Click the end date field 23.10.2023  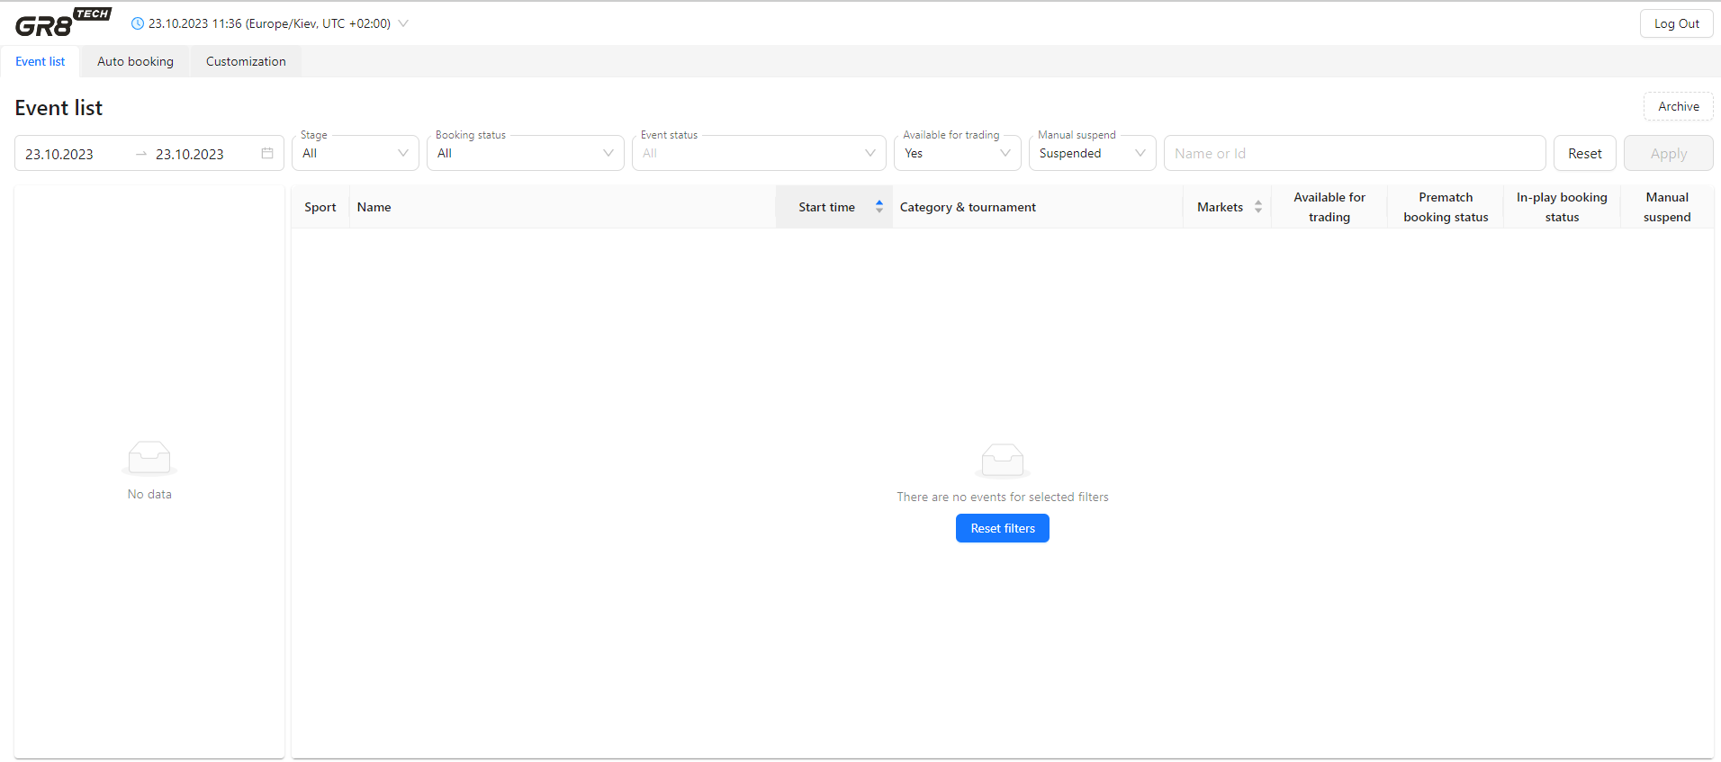point(190,154)
